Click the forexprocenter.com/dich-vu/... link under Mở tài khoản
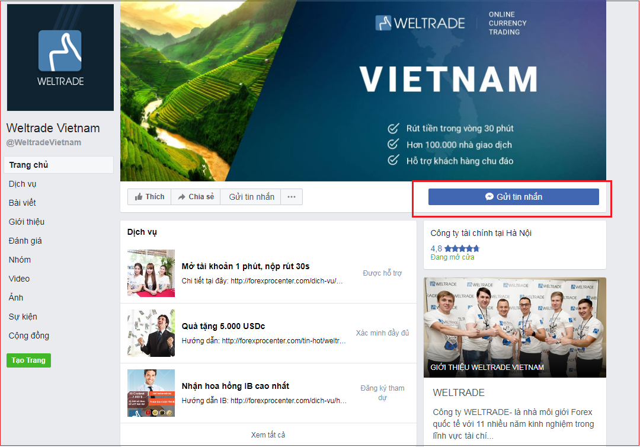The height and width of the screenshot is (447, 640). coord(287,281)
